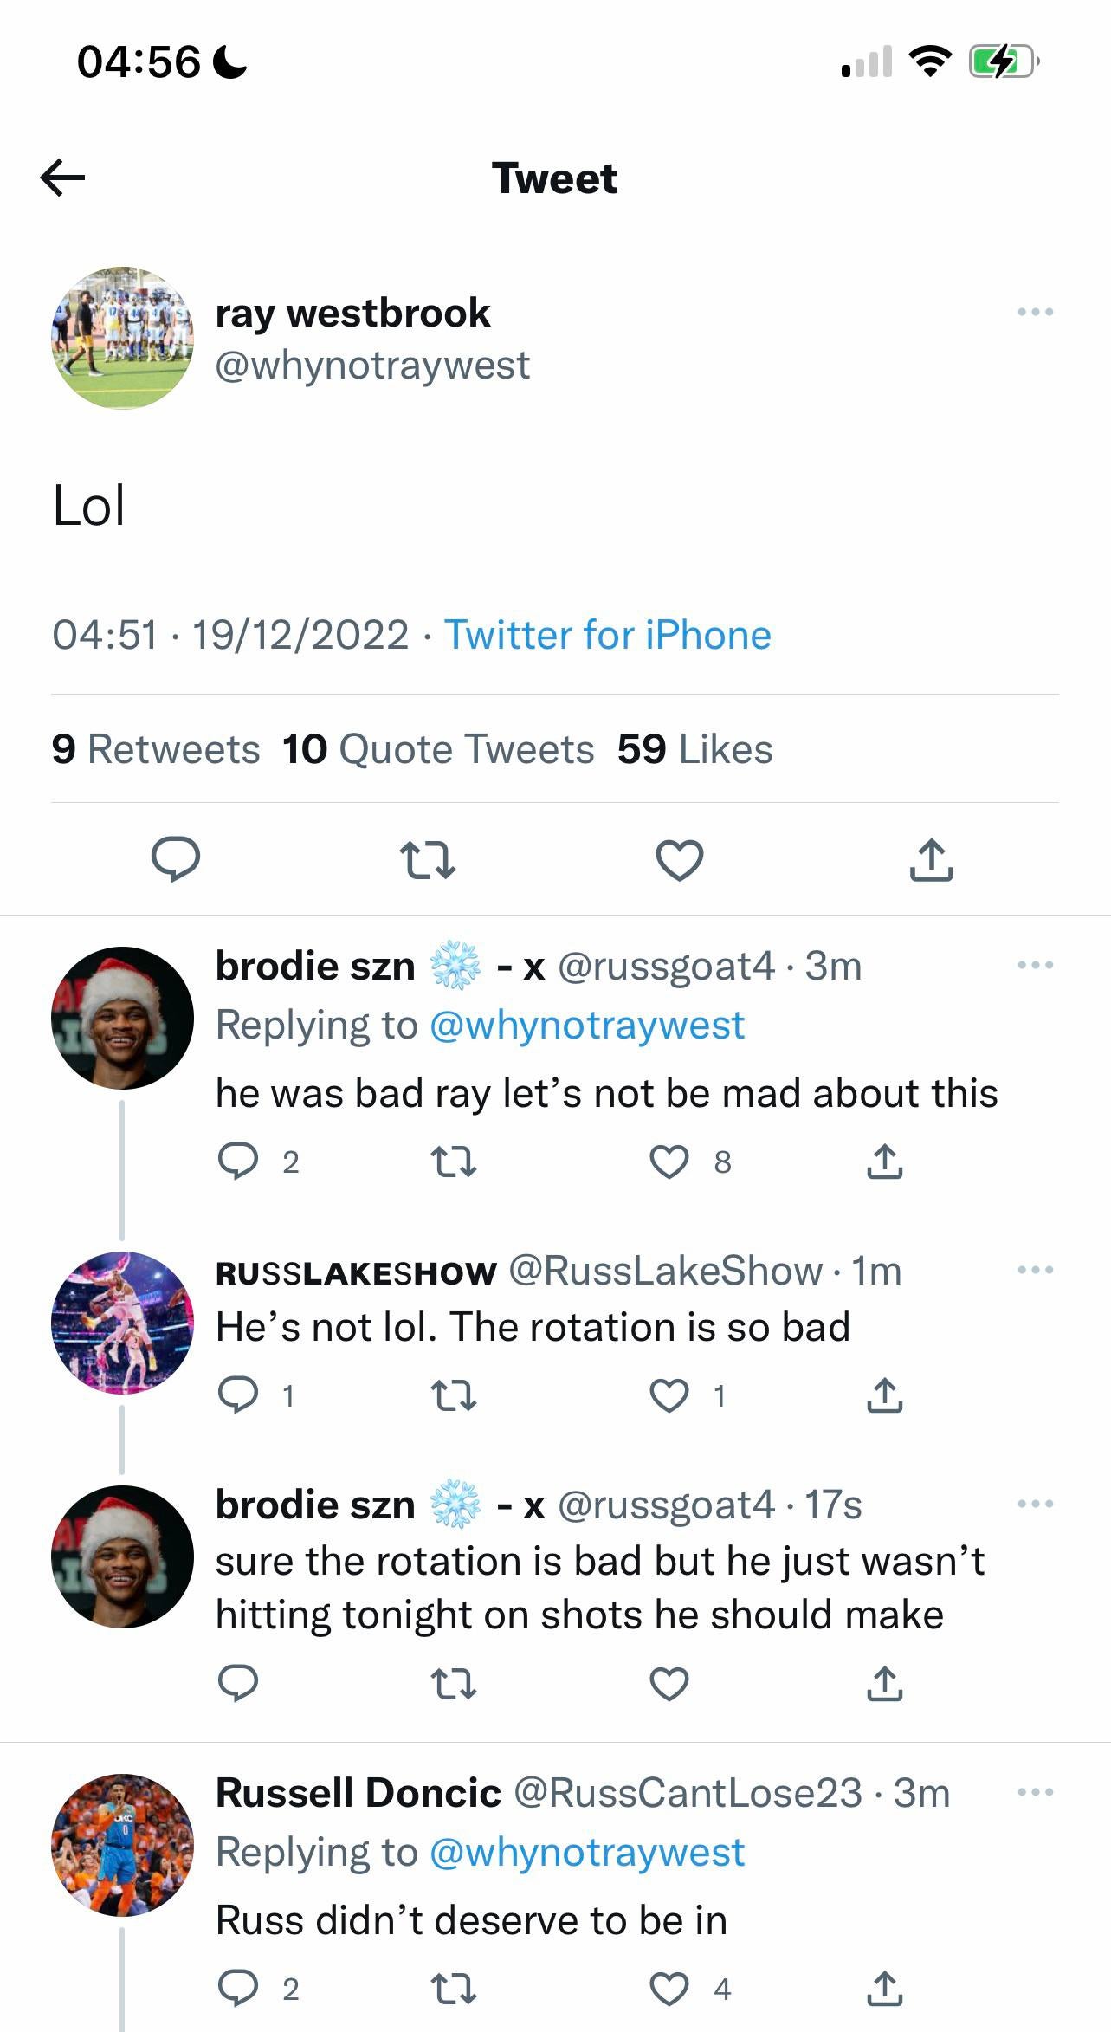Like the main "Lol" tweet
The width and height of the screenshot is (1111, 2032).
click(x=679, y=859)
